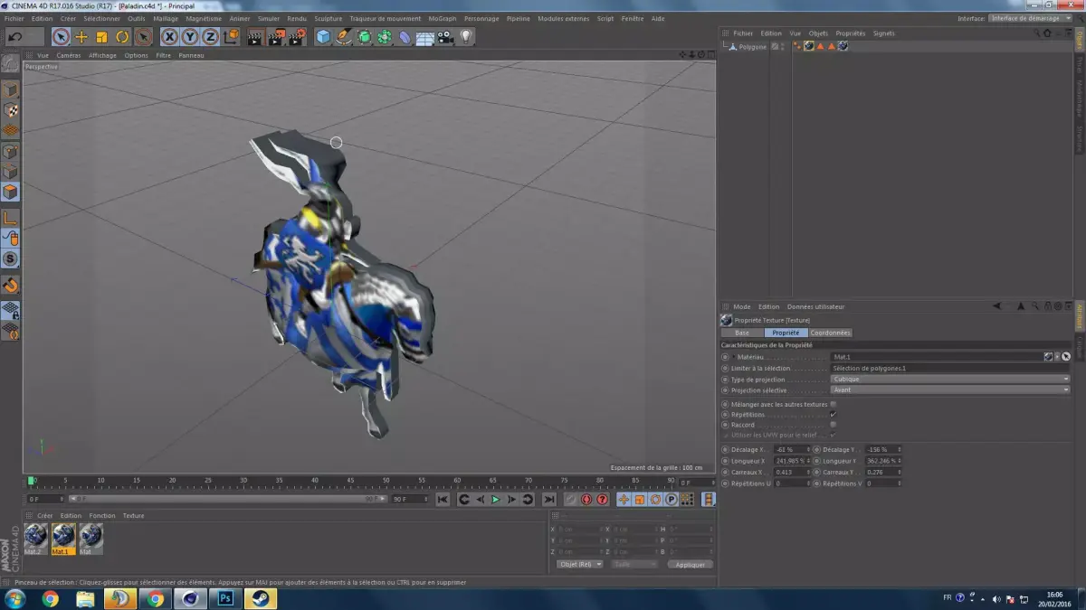Switch to the Coordonnées tab
Screen dimensions: 1086x610
(830, 333)
